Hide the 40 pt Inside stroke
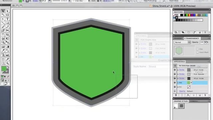Viewport: 213px width, 120px height. pos(175,78)
